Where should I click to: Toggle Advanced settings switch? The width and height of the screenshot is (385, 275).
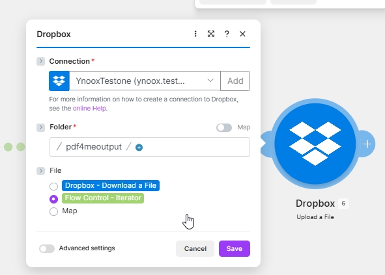point(47,248)
